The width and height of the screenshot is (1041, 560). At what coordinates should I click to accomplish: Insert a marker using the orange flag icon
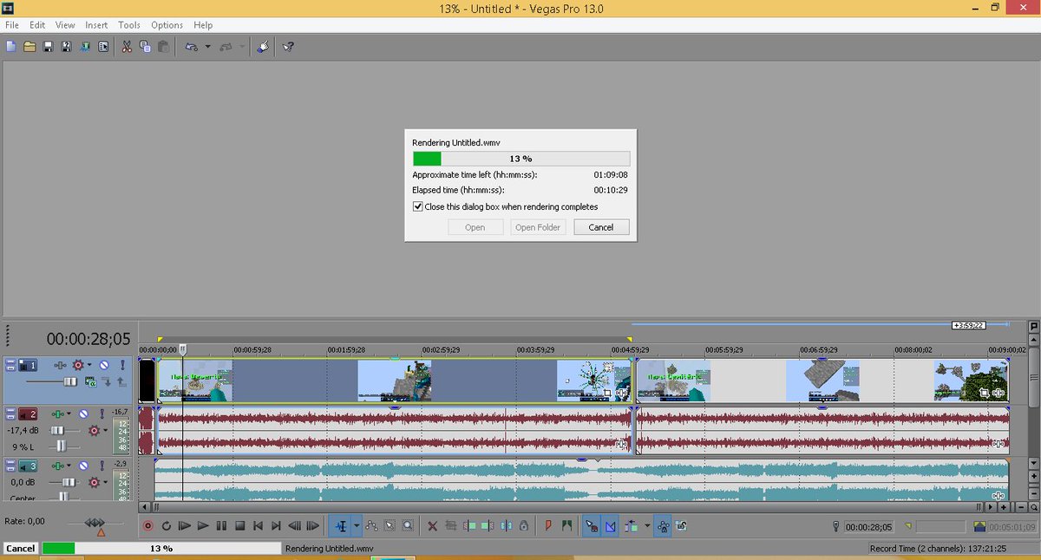[x=548, y=525]
